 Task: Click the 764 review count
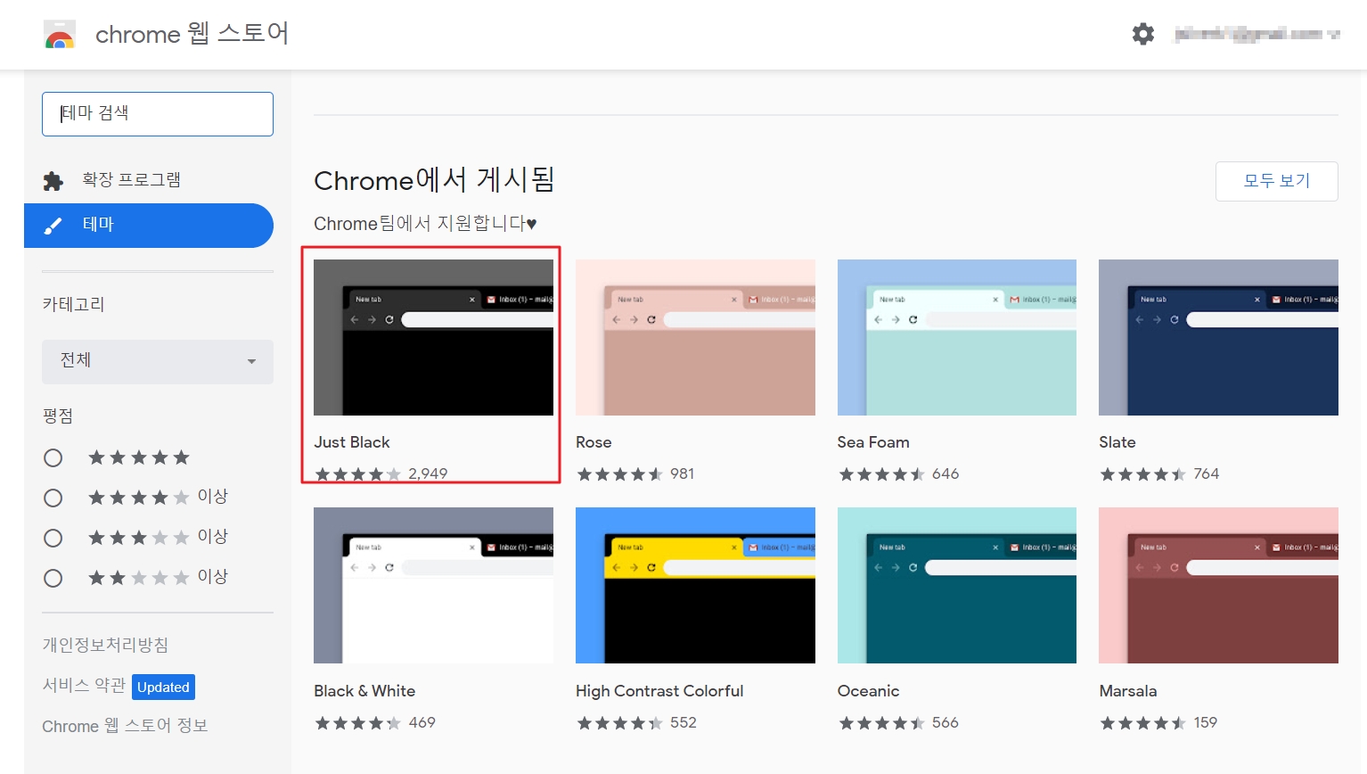tap(1207, 473)
